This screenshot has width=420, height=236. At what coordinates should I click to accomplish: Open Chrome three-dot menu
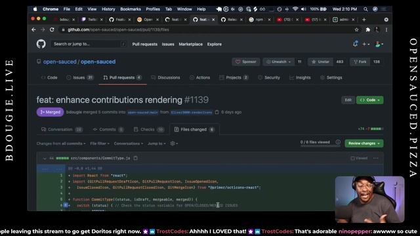tap(387, 29)
